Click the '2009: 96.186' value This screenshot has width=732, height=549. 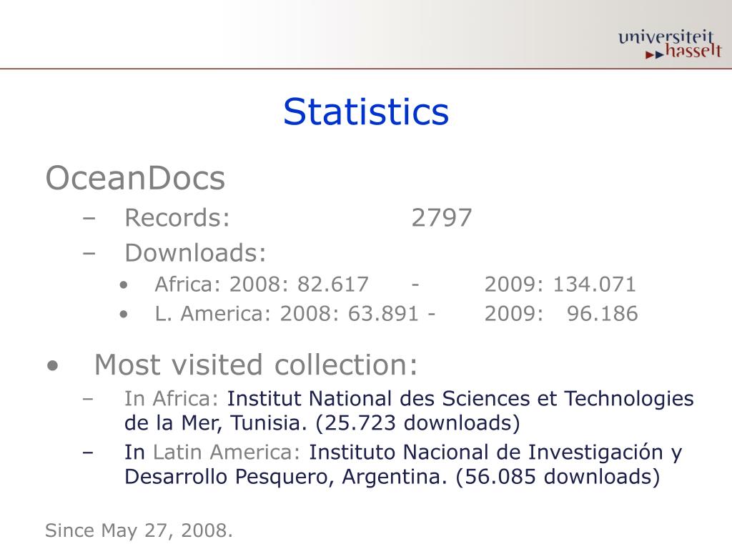[561, 313]
